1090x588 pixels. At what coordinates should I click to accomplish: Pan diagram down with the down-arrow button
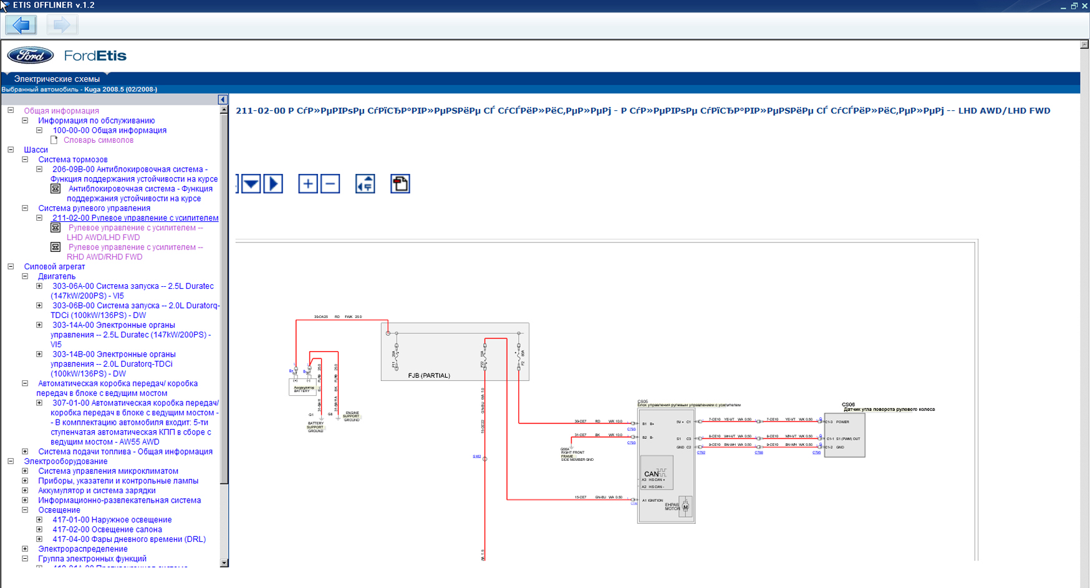point(251,184)
